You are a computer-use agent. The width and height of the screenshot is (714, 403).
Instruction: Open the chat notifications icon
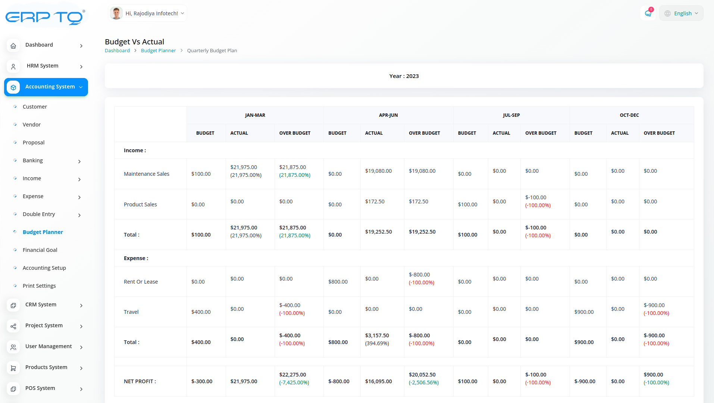click(x=648, y=13)
